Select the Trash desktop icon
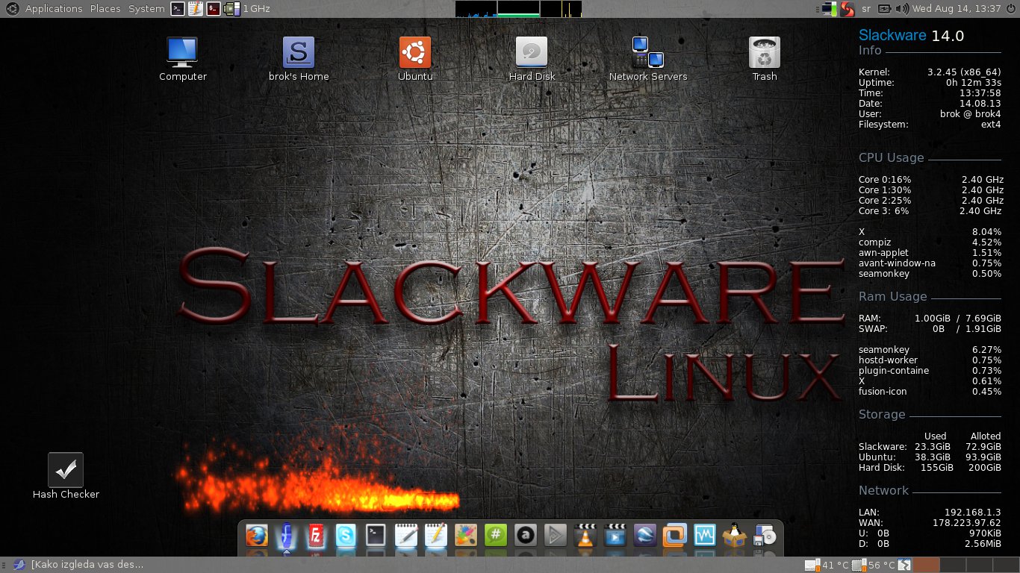1020x573 pixels. pyautogui.click(x=765, y=59)
